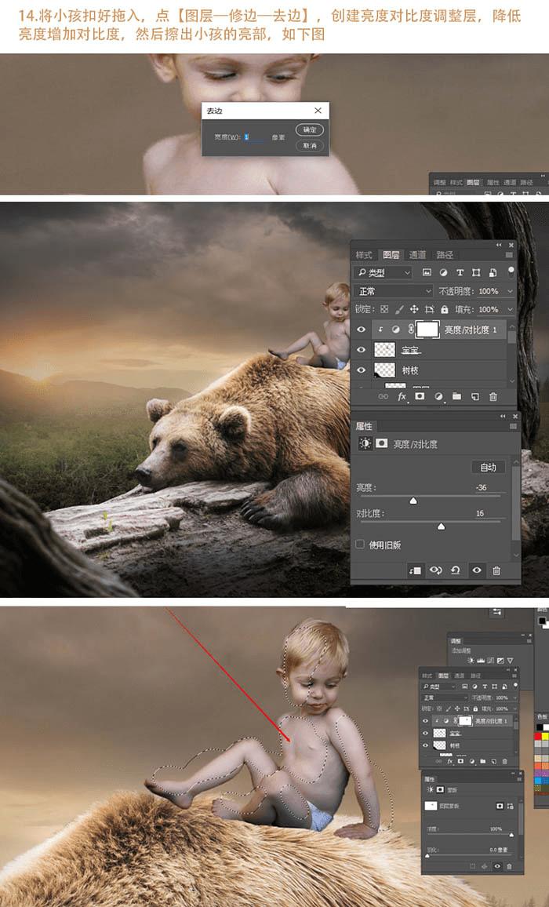Image resolution: width=549 pixels, height=907 pixels.
Task: Click red swatch in 色板 panel
Action: click(x=540, y=737)
